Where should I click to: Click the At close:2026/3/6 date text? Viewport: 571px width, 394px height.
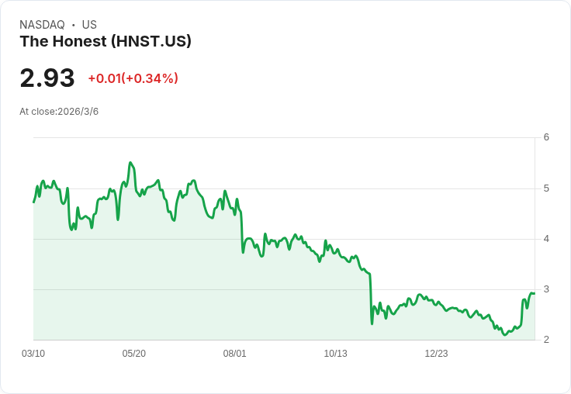pyautogui.click(x=59, y=112)
